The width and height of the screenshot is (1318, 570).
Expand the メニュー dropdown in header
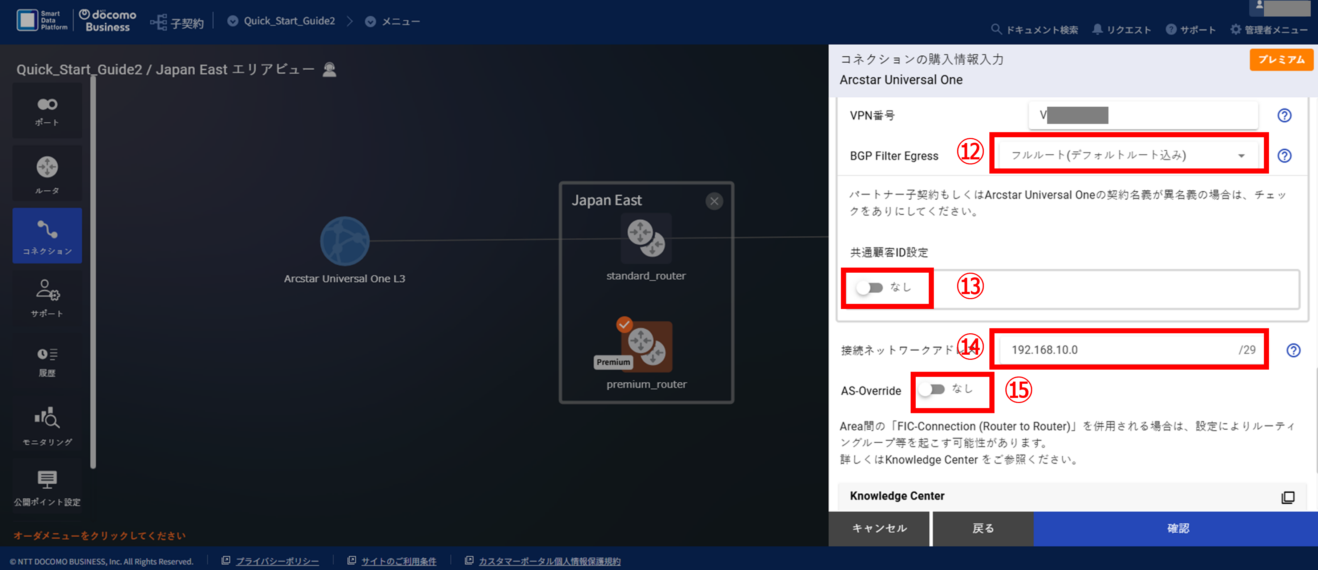tap(392, 21)
